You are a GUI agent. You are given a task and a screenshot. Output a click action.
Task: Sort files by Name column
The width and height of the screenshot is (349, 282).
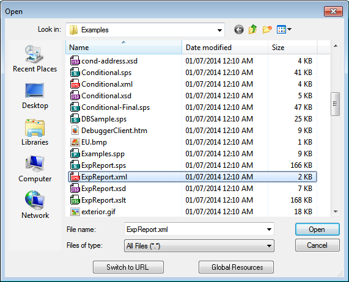(123, 48)
